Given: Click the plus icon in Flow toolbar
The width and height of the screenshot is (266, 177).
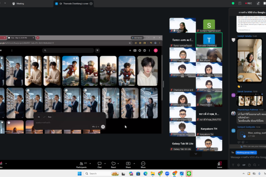Looking at the screenshot, I should point(130,50).
